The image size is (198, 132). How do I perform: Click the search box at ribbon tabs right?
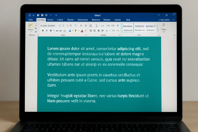click(164, 20)
